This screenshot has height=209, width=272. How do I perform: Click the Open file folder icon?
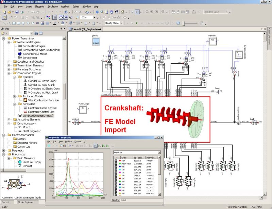10,12
